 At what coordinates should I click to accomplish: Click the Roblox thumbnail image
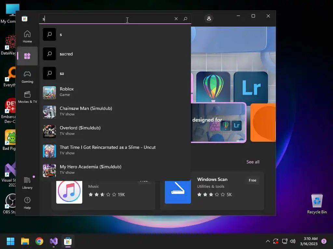[x=49, y=92]
